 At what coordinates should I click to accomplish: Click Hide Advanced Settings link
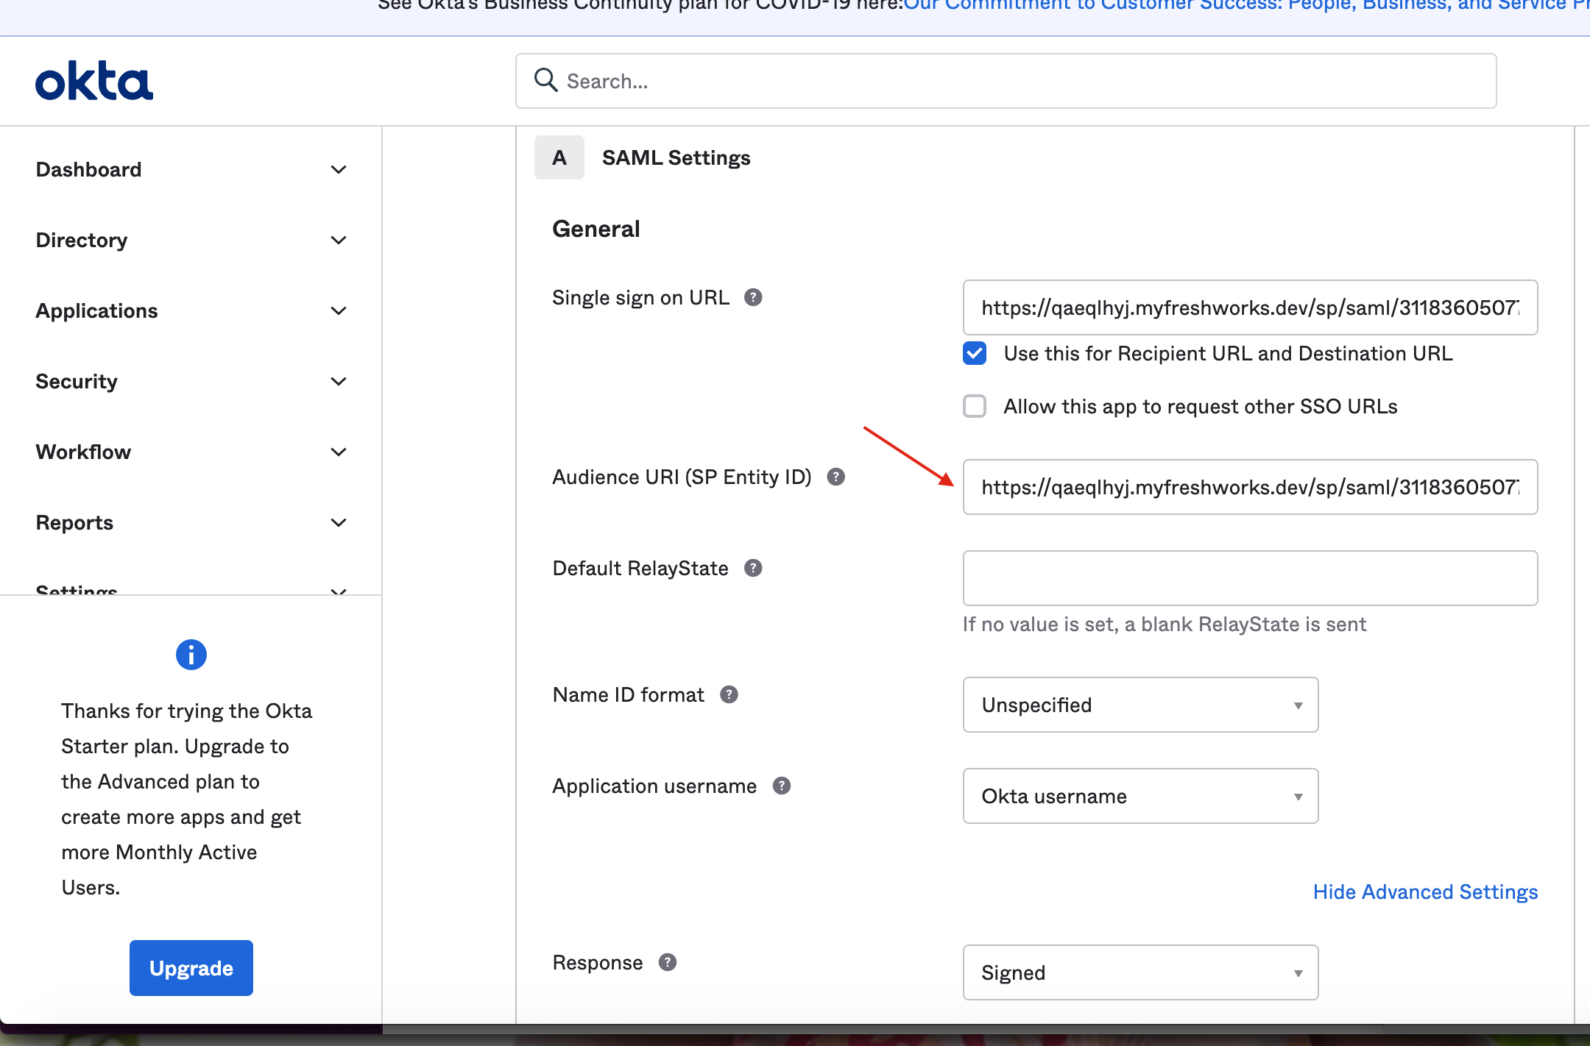pos(1425,892)
